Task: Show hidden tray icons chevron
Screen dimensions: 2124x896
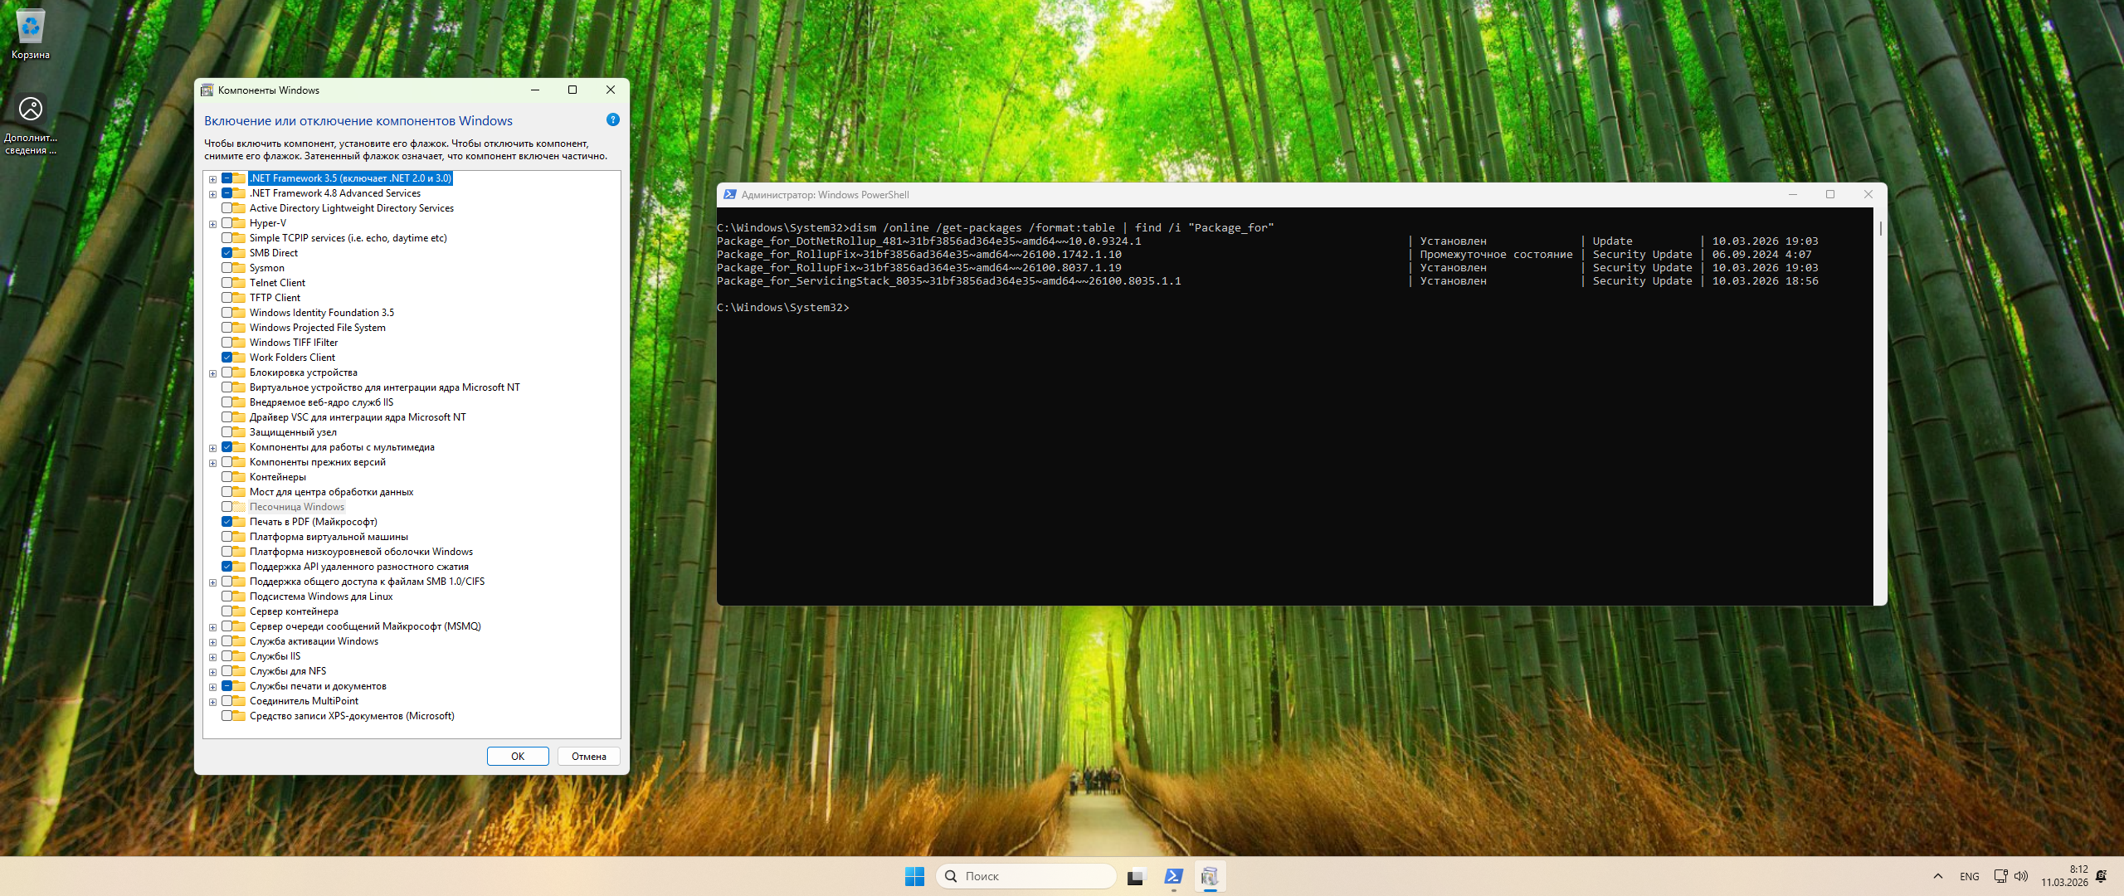Action: point(1938,876)
